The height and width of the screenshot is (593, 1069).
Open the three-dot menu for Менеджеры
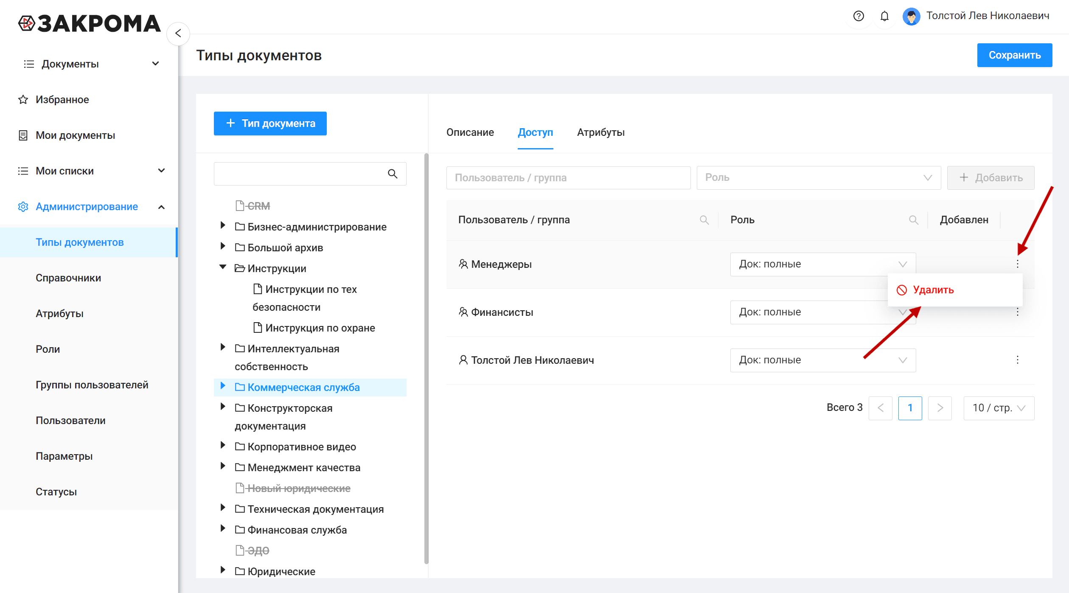click(x=1017, y=264)
